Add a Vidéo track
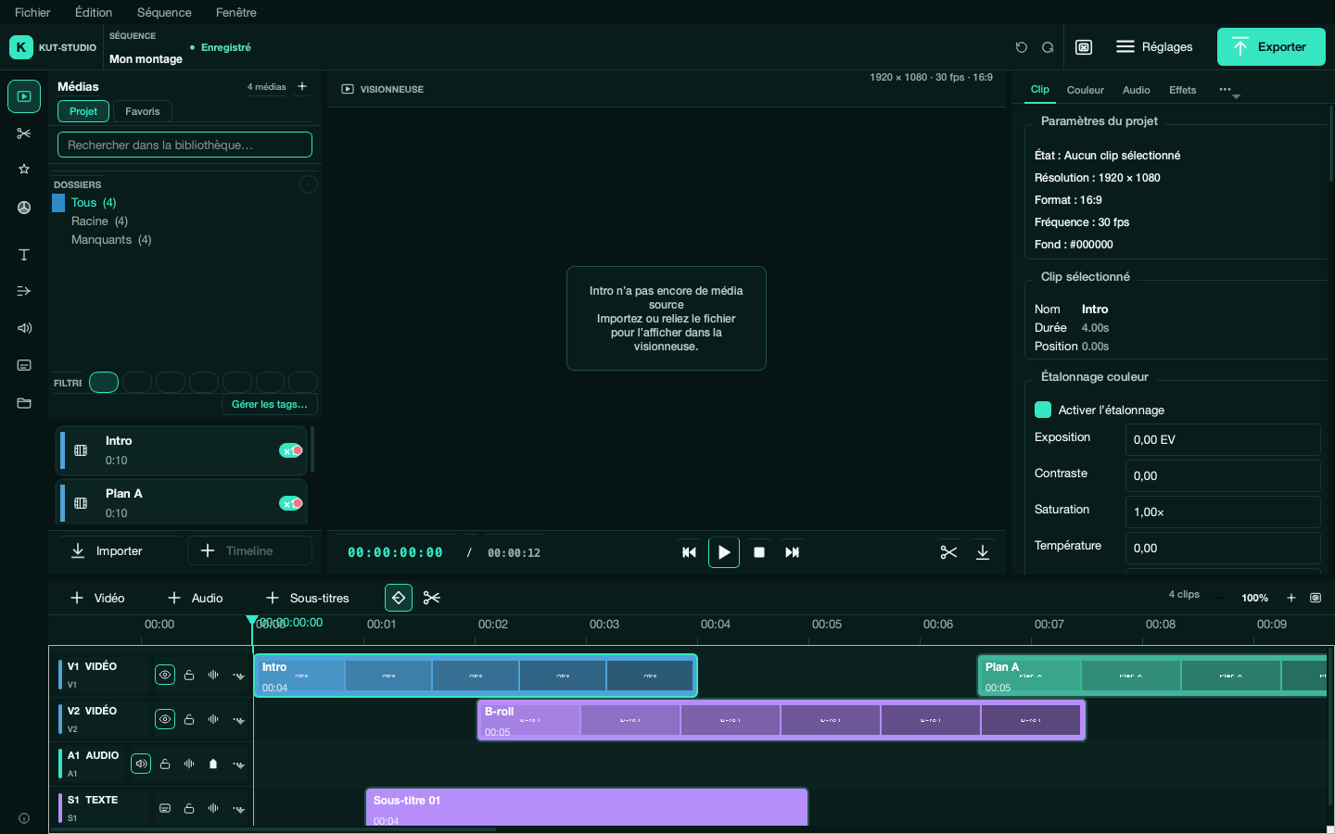Image resolution: width=1335 pixels, height=834 pixels. coord(97,598)
